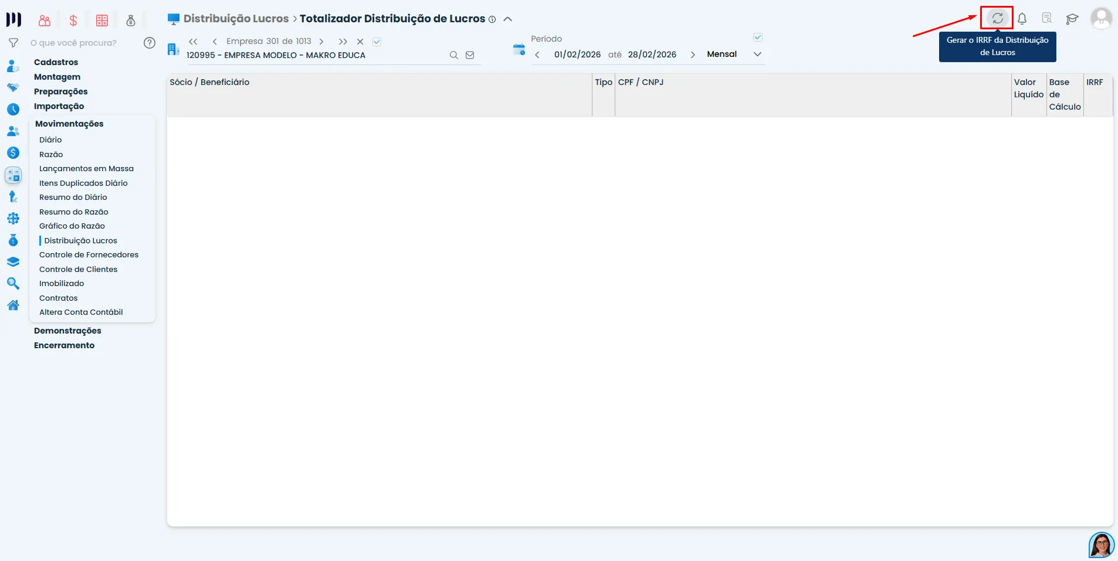This screenshot has height=561, width=1118.
Task: Open the Mensal period dropdown
Action: coord(734,54)
